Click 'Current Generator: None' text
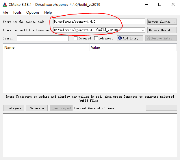 (94, 108)
